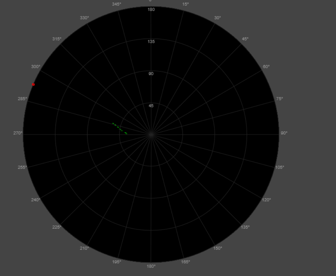Image resolution: width=336 pixels, height=276 pixels.
Task: Click the 135° angle label with degree sign
Action: pos(245,227)
